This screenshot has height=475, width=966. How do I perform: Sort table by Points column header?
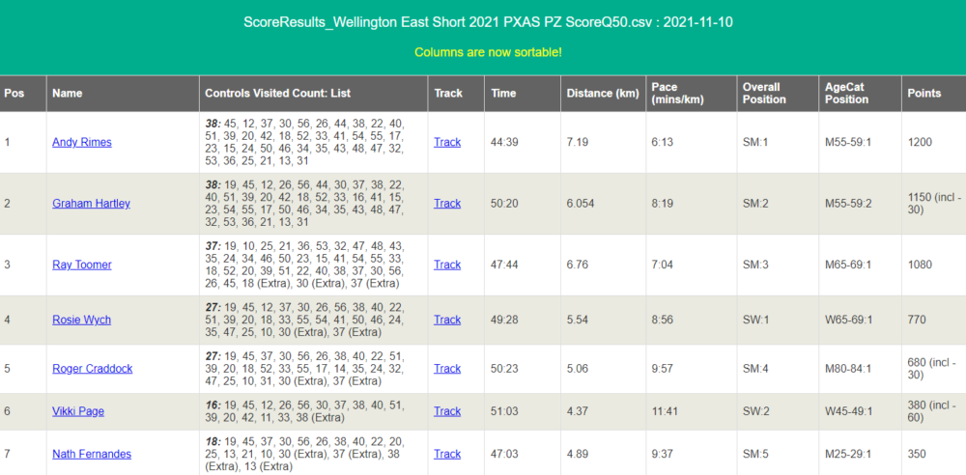click(934, 94)
